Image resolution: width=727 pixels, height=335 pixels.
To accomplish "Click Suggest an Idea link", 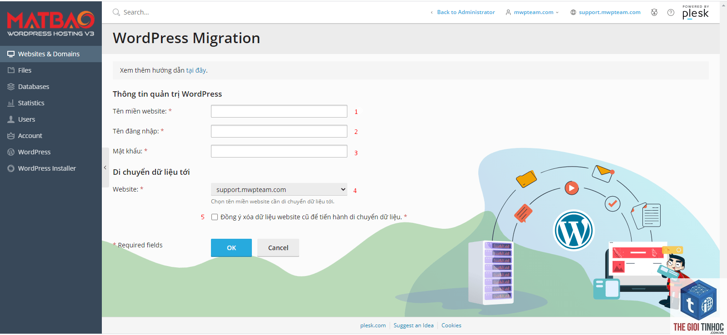I will click(414, 325).
